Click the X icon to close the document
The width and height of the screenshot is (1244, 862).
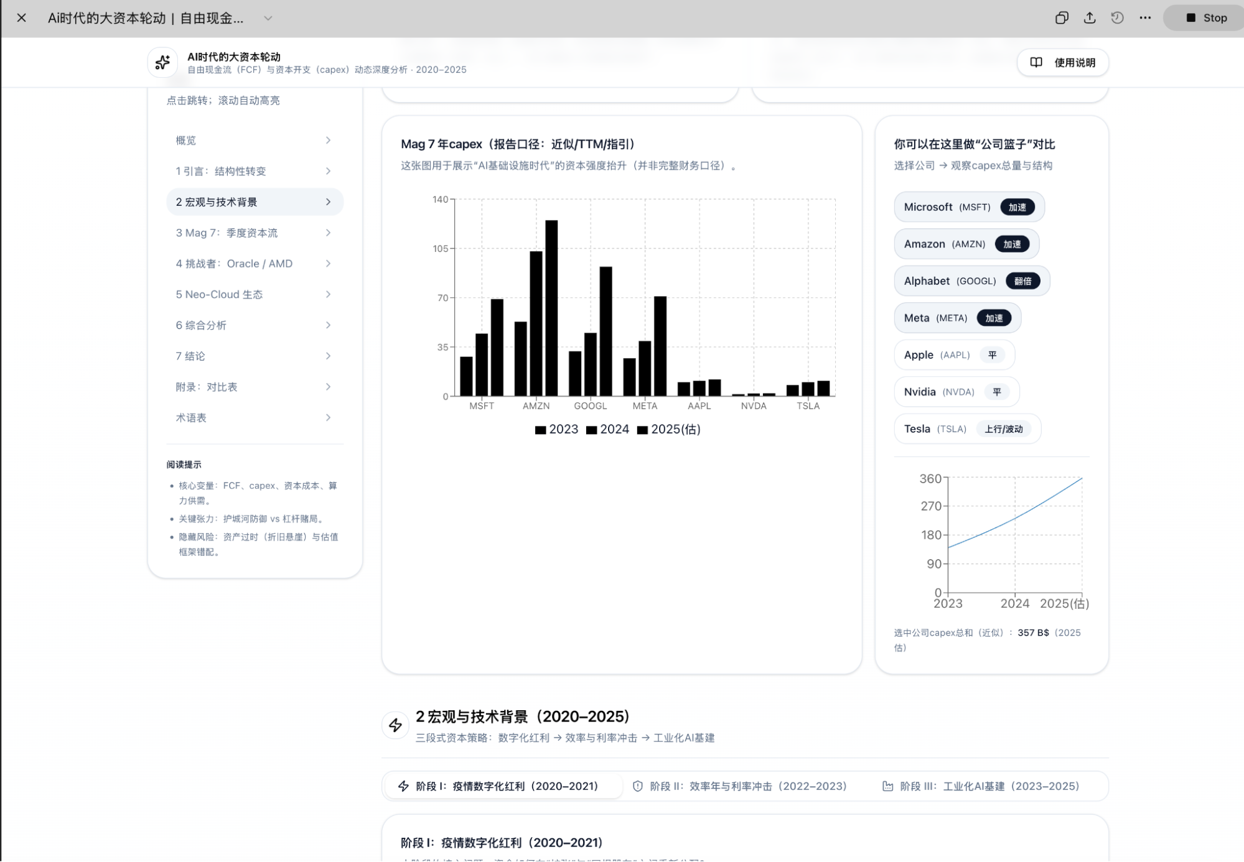click(x=22, y=18)
